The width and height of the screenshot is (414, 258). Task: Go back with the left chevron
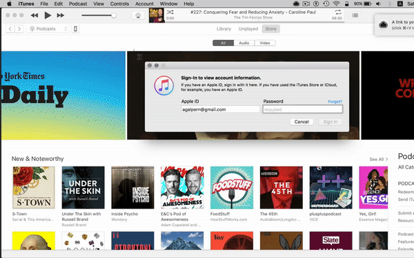(x=10, y=29)
